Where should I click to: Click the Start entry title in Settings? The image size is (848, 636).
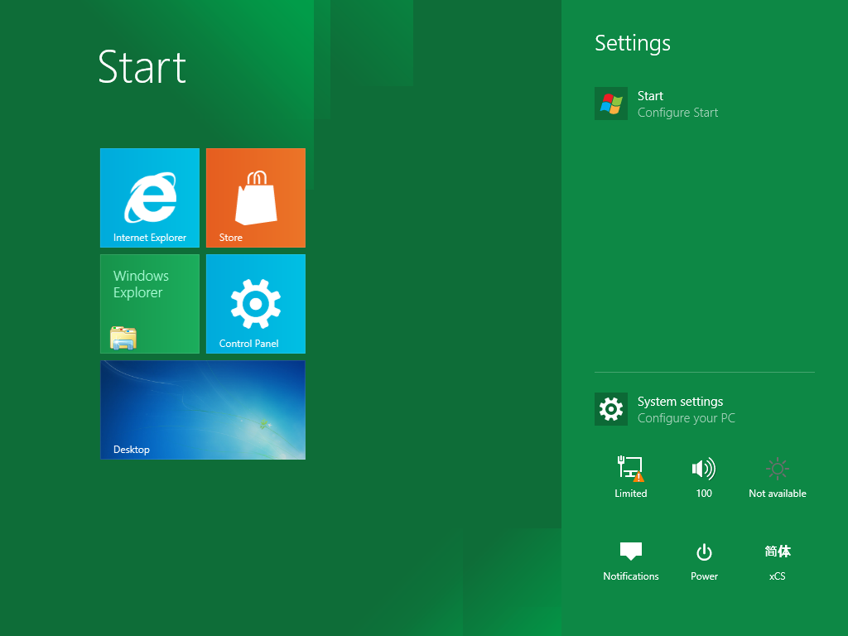(650, 96)
